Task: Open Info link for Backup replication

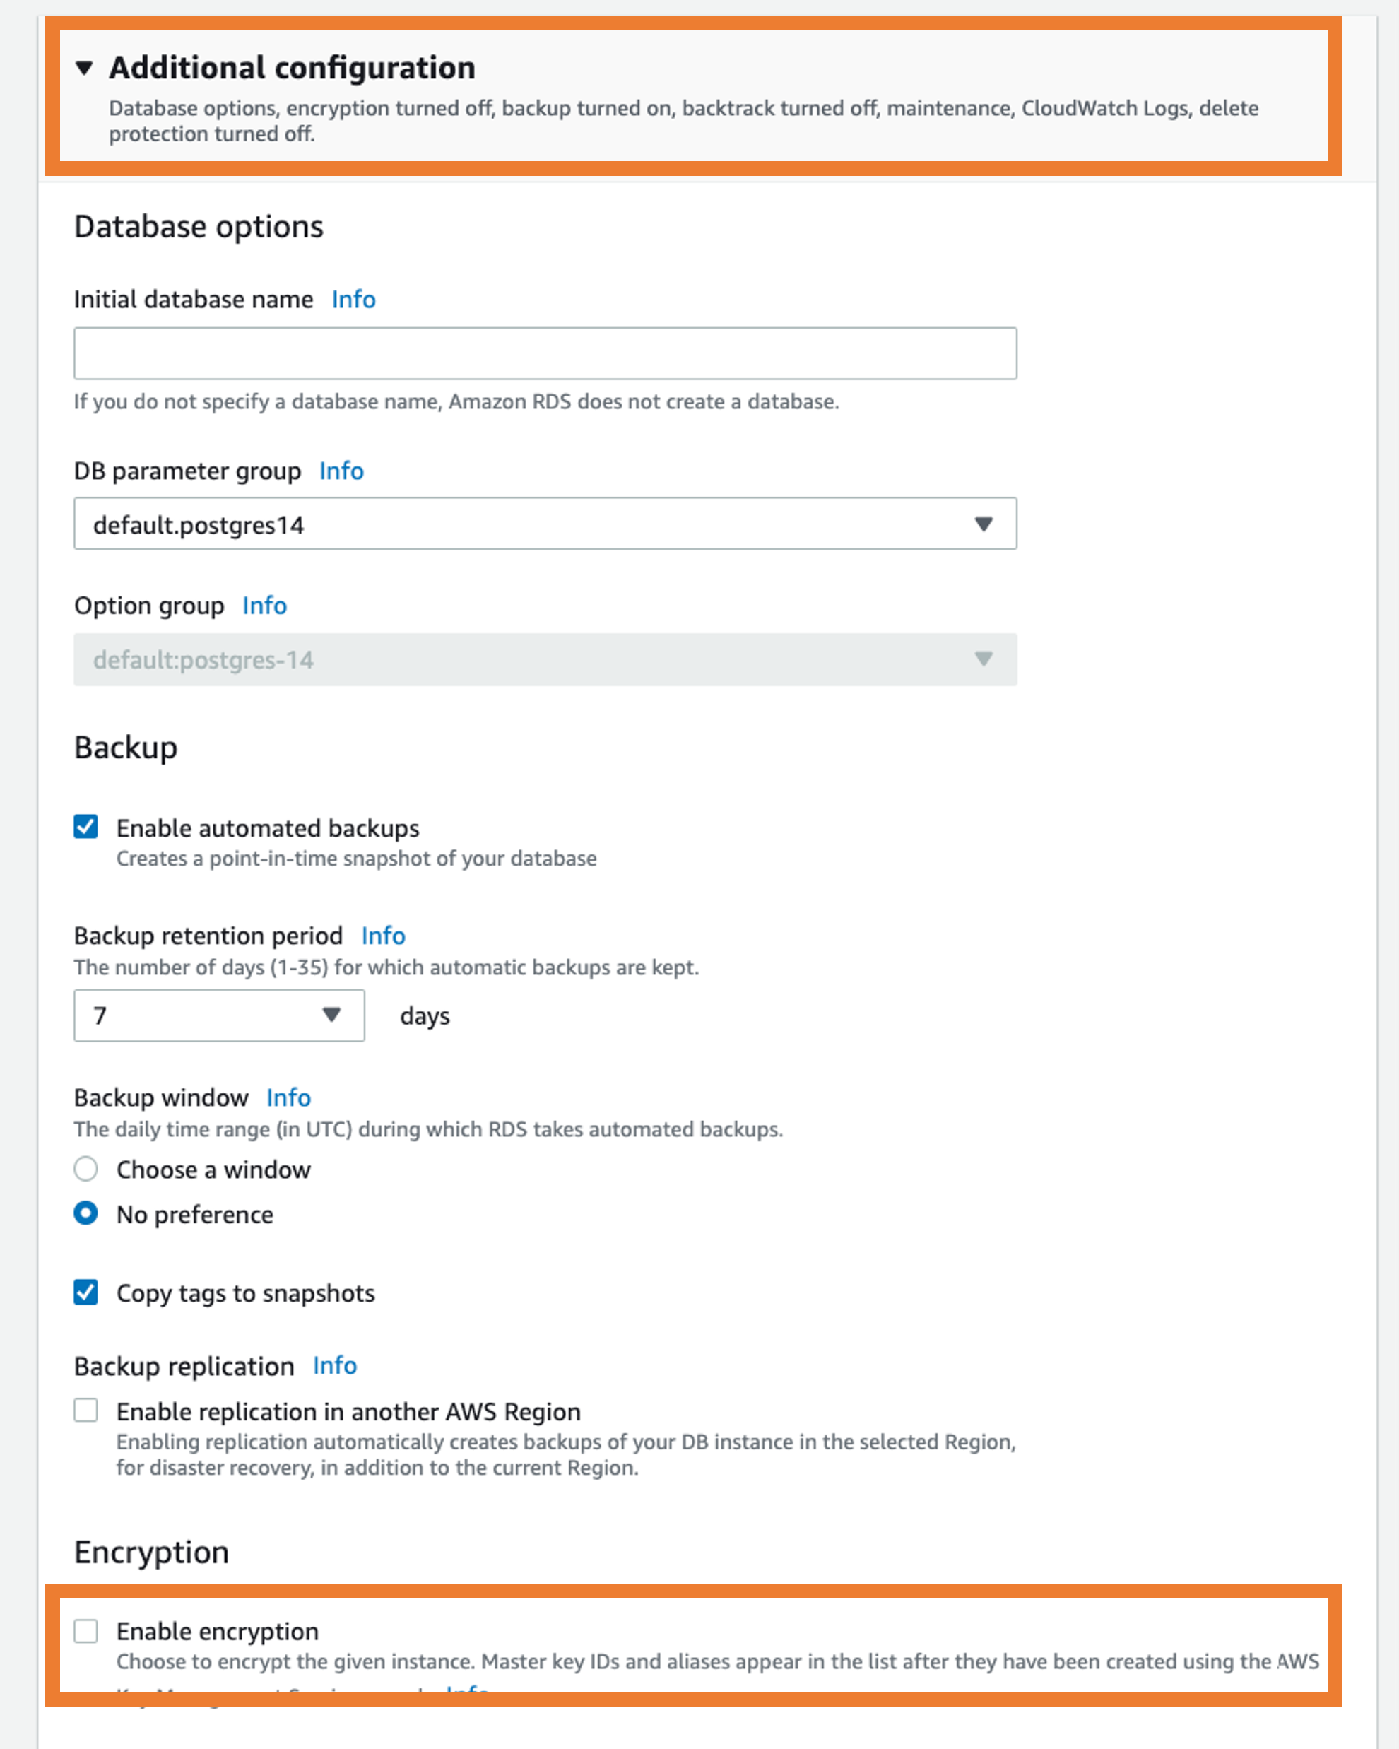Action: point(335,1365)
